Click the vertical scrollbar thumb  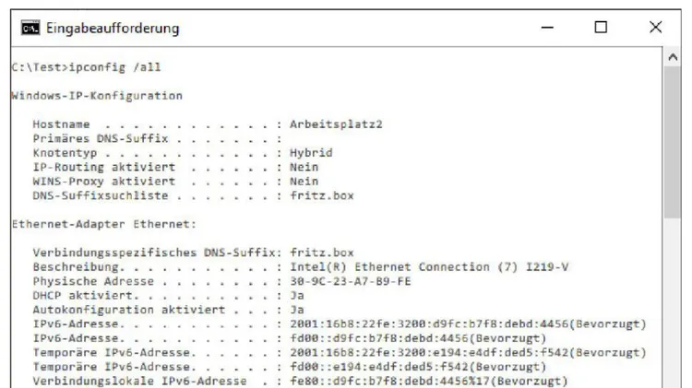pos(673,142)
